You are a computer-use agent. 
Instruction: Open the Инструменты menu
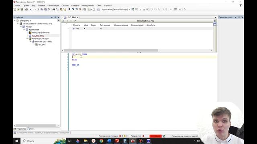pyautogui.click(x=88, y=6)
